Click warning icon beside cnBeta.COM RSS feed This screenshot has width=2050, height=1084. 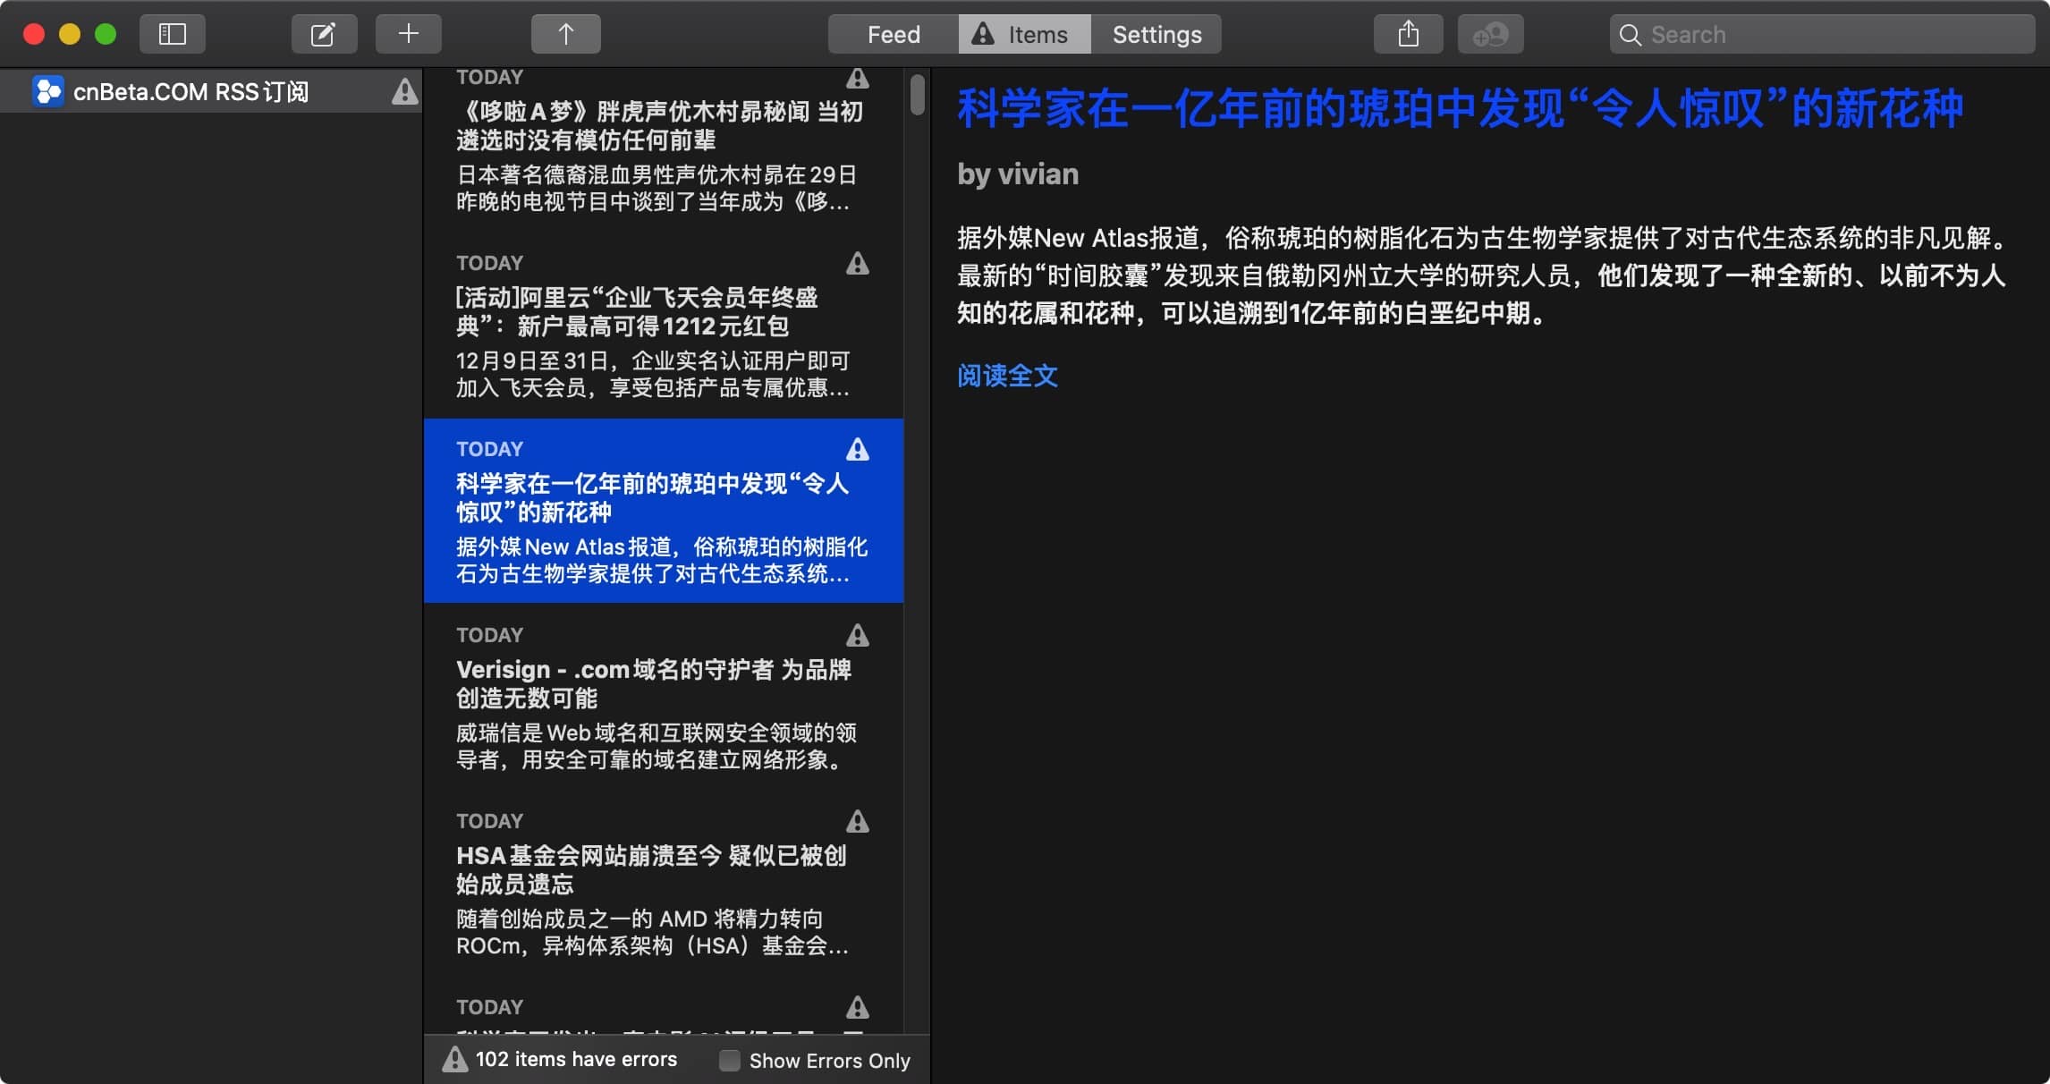(x=405, y=90)
